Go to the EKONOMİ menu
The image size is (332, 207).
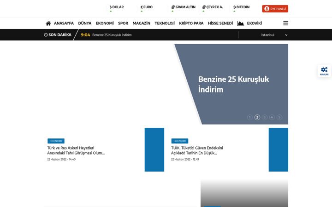point(105,23)
